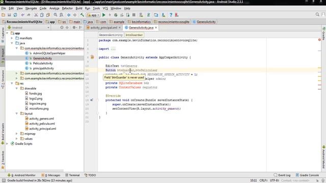Open the Messages tool window
The width and height of the screenshot is (326, 183).
click(51, 175)
